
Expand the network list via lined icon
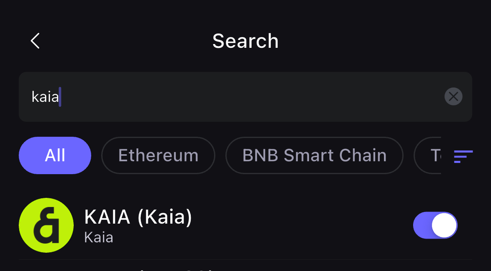[463, 156]
